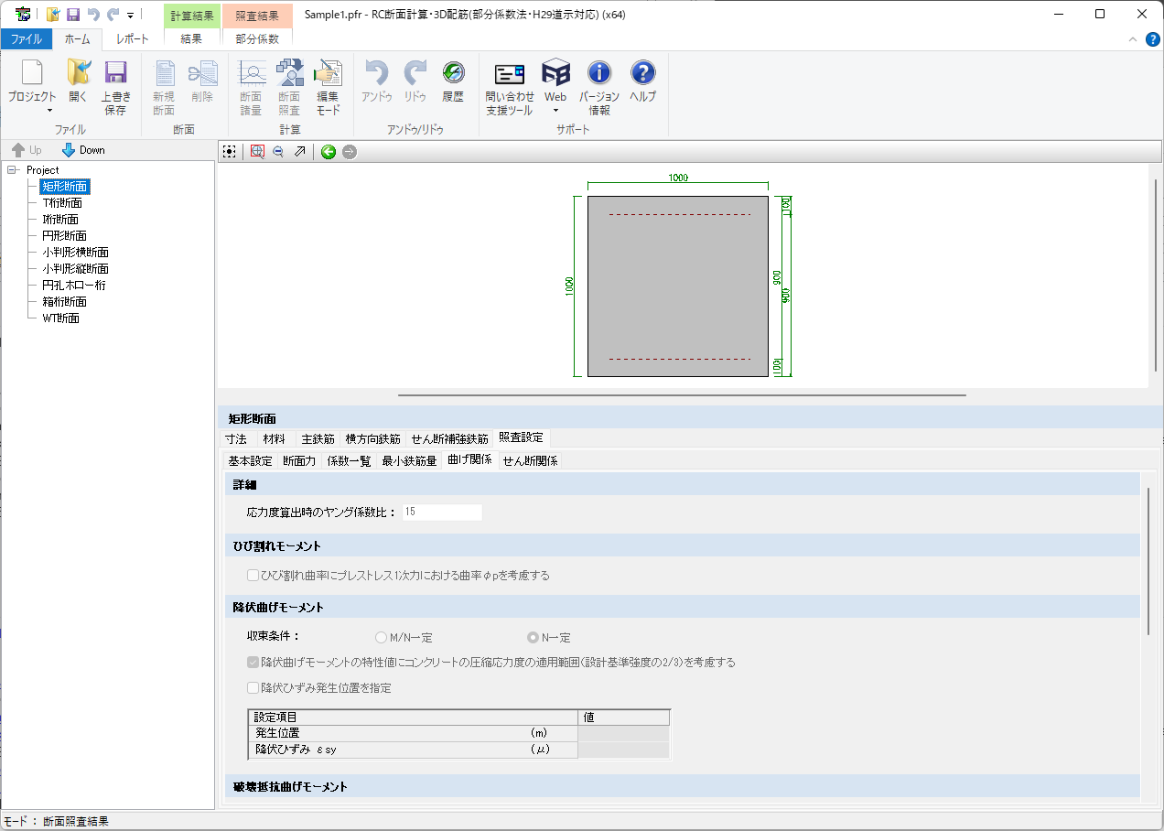Click the fit-to-view dotted frame icon
Viewport: 1164px width, 831px height.
click(229, 152)
